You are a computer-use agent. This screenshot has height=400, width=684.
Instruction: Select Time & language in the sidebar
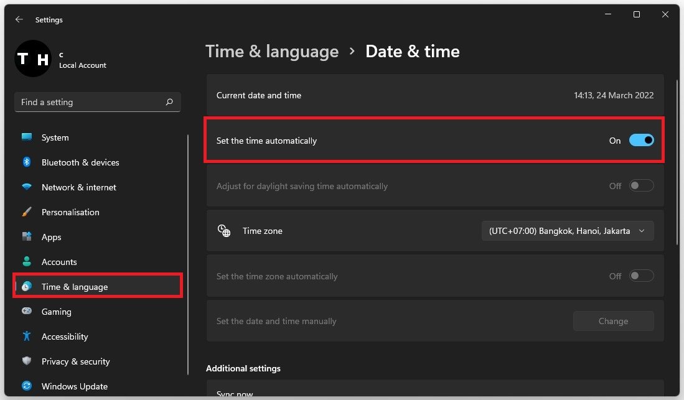point(74,287)
